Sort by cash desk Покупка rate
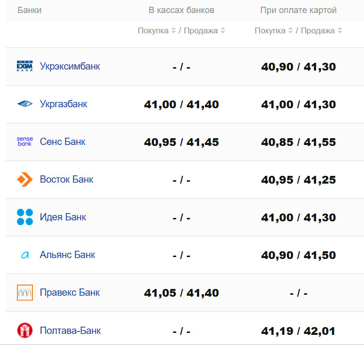 click(173, 30)
